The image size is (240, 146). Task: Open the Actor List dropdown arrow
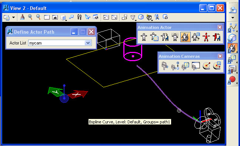point(88,43)
